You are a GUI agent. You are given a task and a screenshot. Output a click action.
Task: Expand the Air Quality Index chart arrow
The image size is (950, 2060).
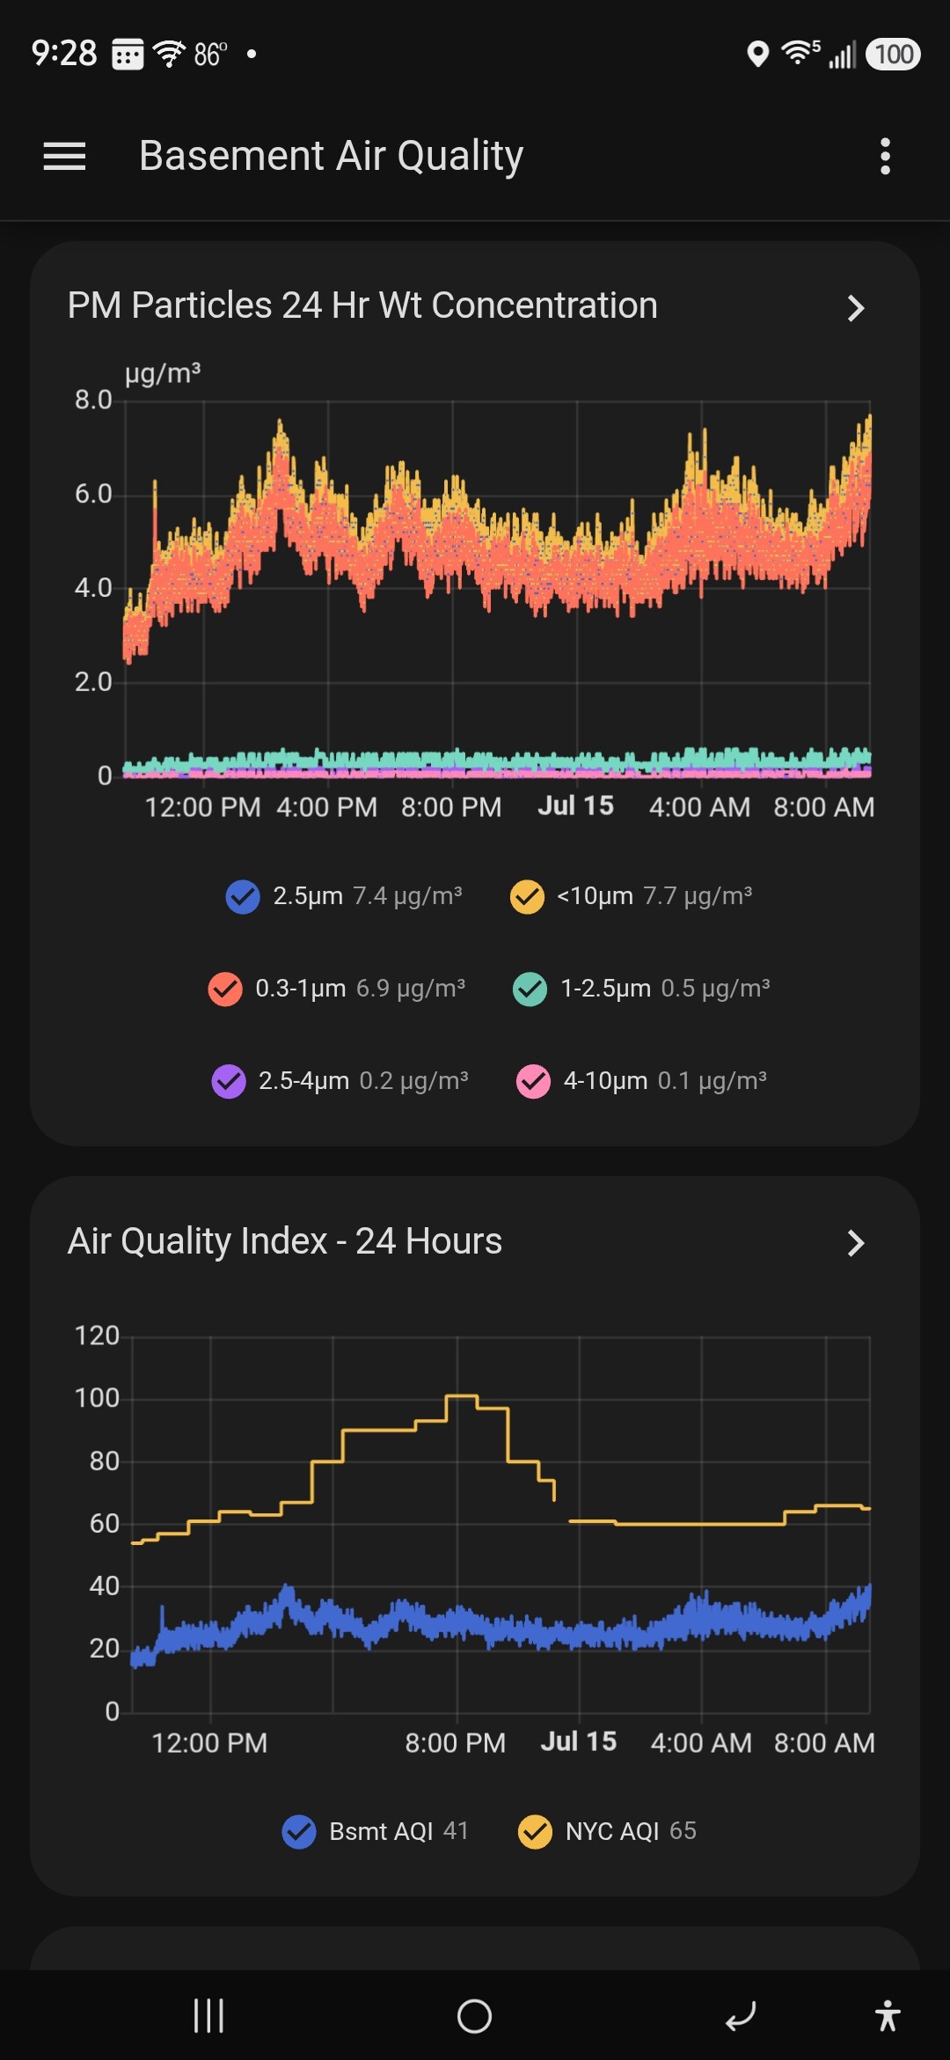coord(855,1243)
